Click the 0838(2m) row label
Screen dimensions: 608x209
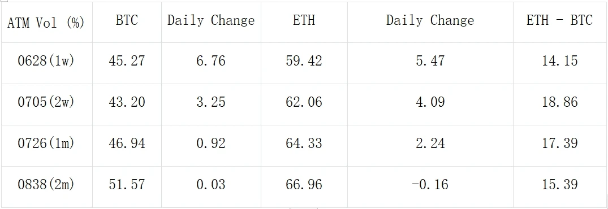click(x=46, y=185)
